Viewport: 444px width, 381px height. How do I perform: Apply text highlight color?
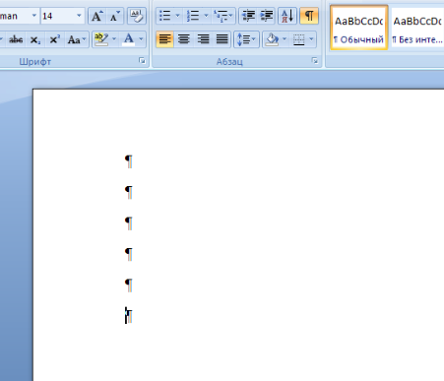pyautogui.click(x=101, y=39)
